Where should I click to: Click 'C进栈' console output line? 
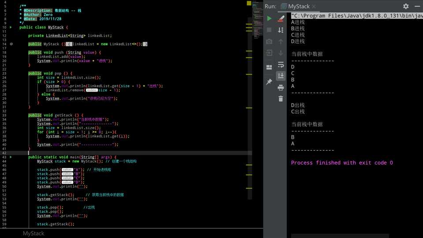297,35
